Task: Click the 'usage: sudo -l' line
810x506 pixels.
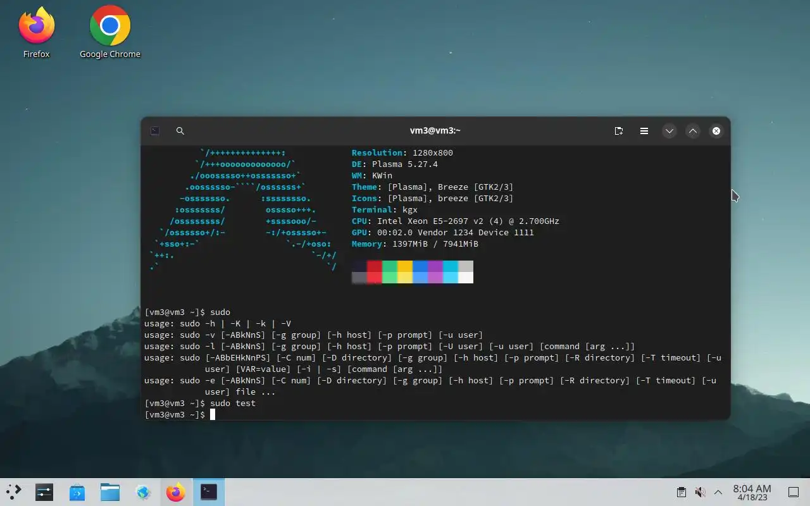Action: pyautogui.click(x=390, y=347)
